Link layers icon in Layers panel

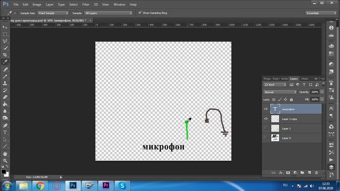pos(274,172)
